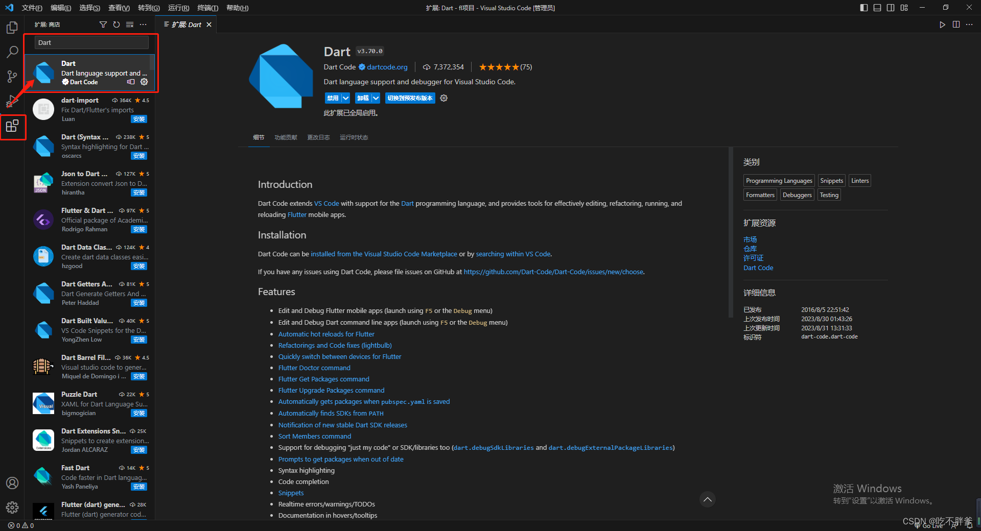This screenshot has height=531, width=981.
Task: Toggle the secondary side bar visibility
Action: point(891,8)
